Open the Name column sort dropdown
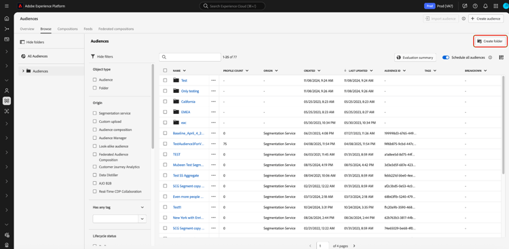 click(x=185, y=71)
